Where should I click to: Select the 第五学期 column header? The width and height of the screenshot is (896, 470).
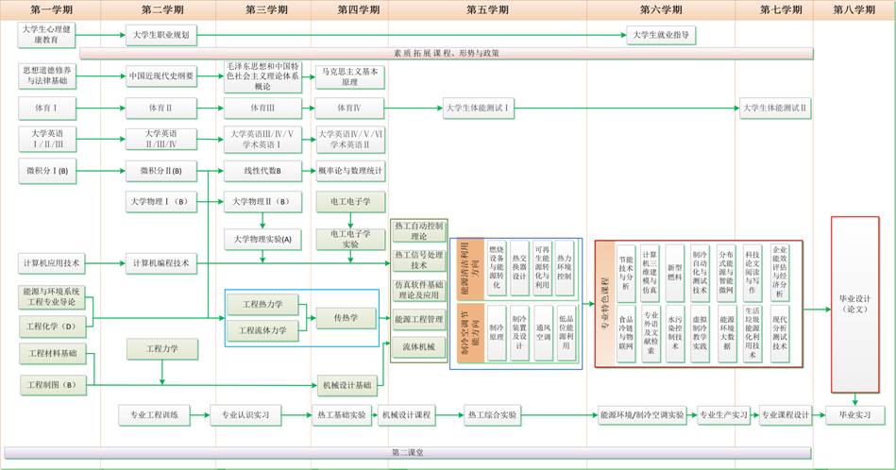[487, 9]
